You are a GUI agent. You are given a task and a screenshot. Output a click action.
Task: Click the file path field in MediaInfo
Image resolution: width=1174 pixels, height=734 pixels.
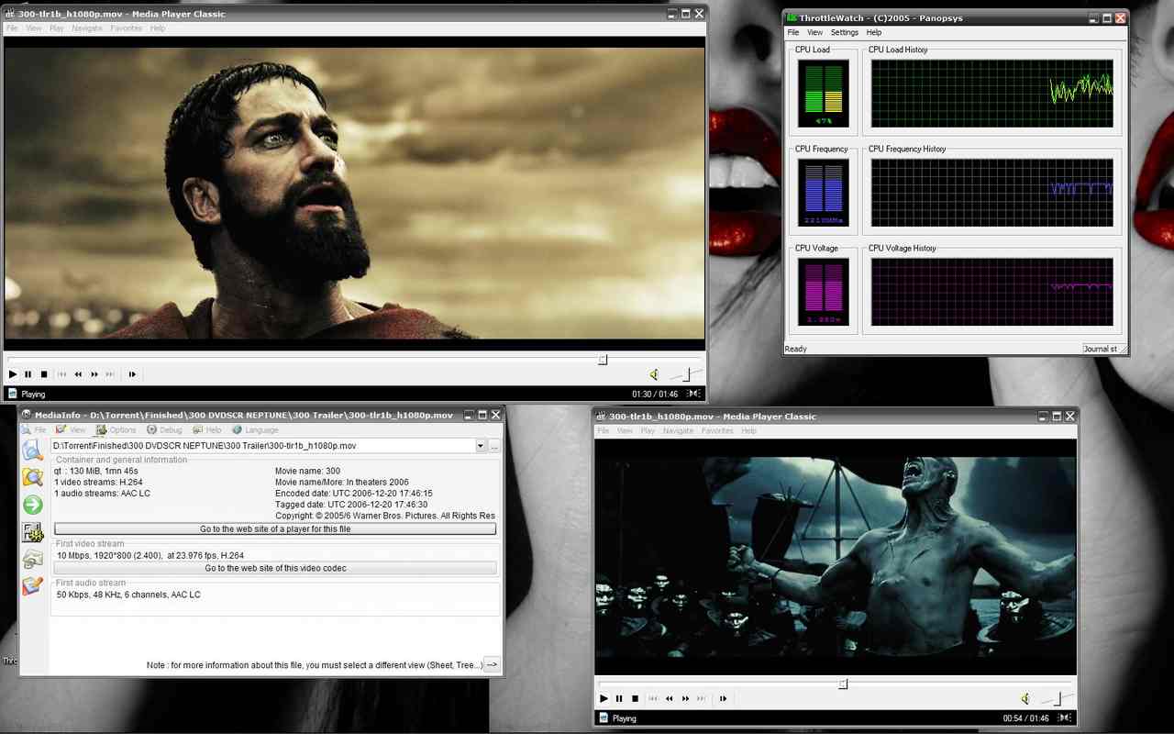click(262, 446)
